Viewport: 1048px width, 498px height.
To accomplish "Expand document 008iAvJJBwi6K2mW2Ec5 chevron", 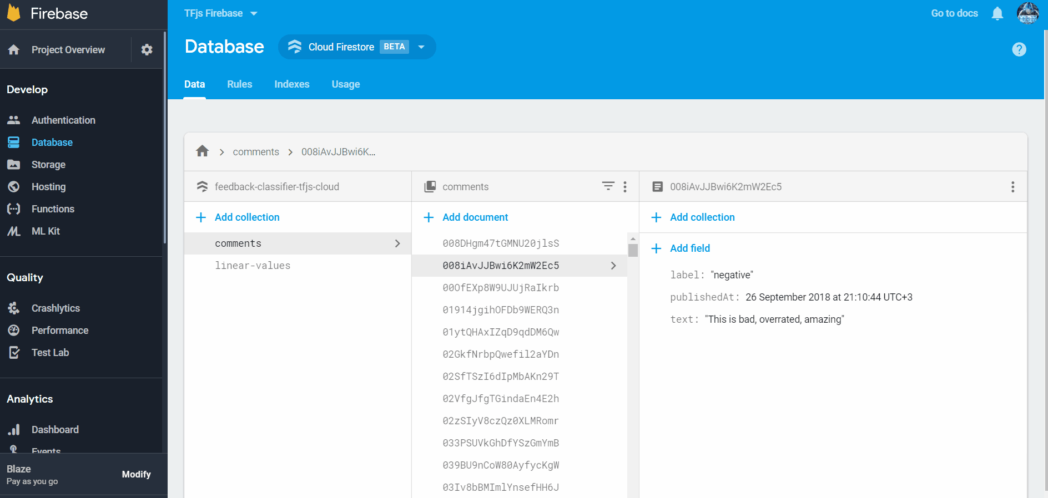I will [613, 266].
